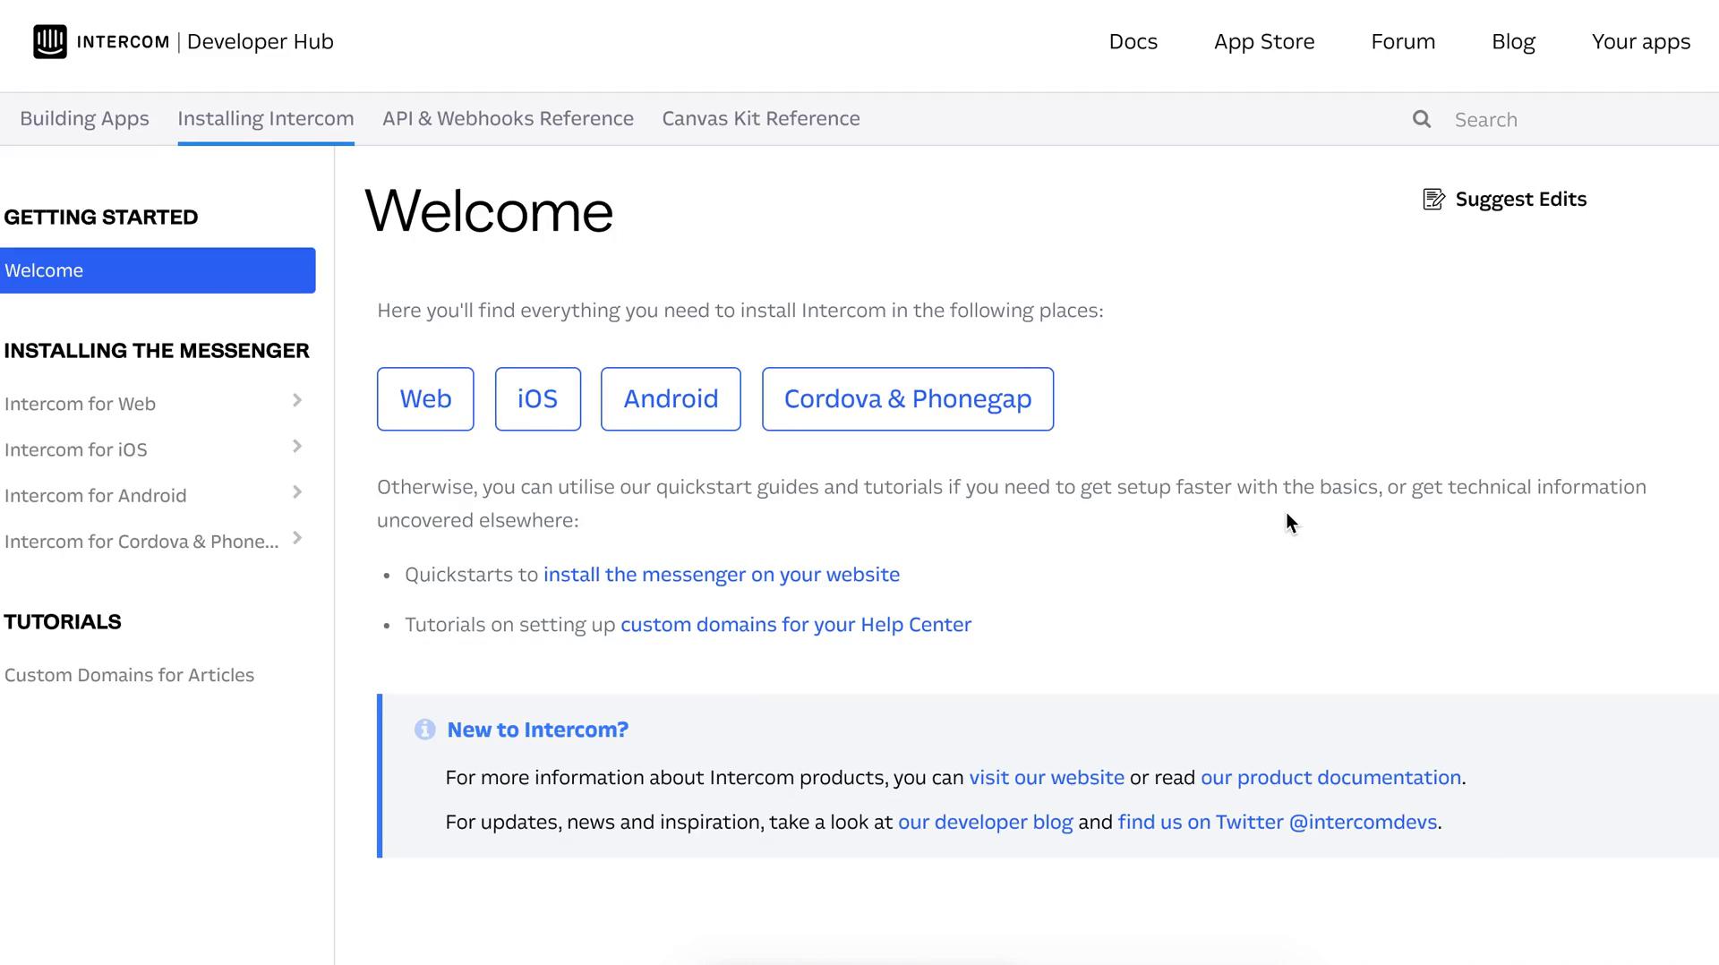Select Welcome in the sidebar

click(158, 270)
